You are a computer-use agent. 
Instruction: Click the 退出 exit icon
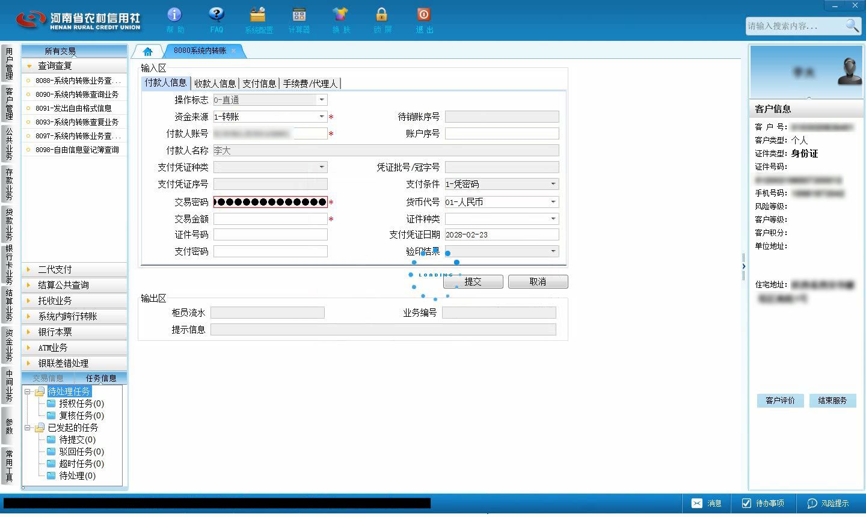[423, 20]
